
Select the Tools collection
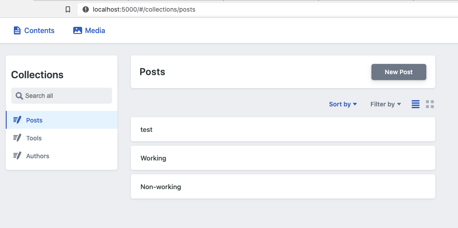(62, 138)
